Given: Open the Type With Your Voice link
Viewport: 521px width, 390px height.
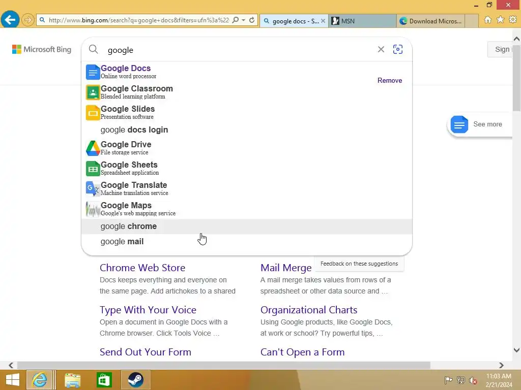Looking at the screenshot, I should tap(148, 310).
